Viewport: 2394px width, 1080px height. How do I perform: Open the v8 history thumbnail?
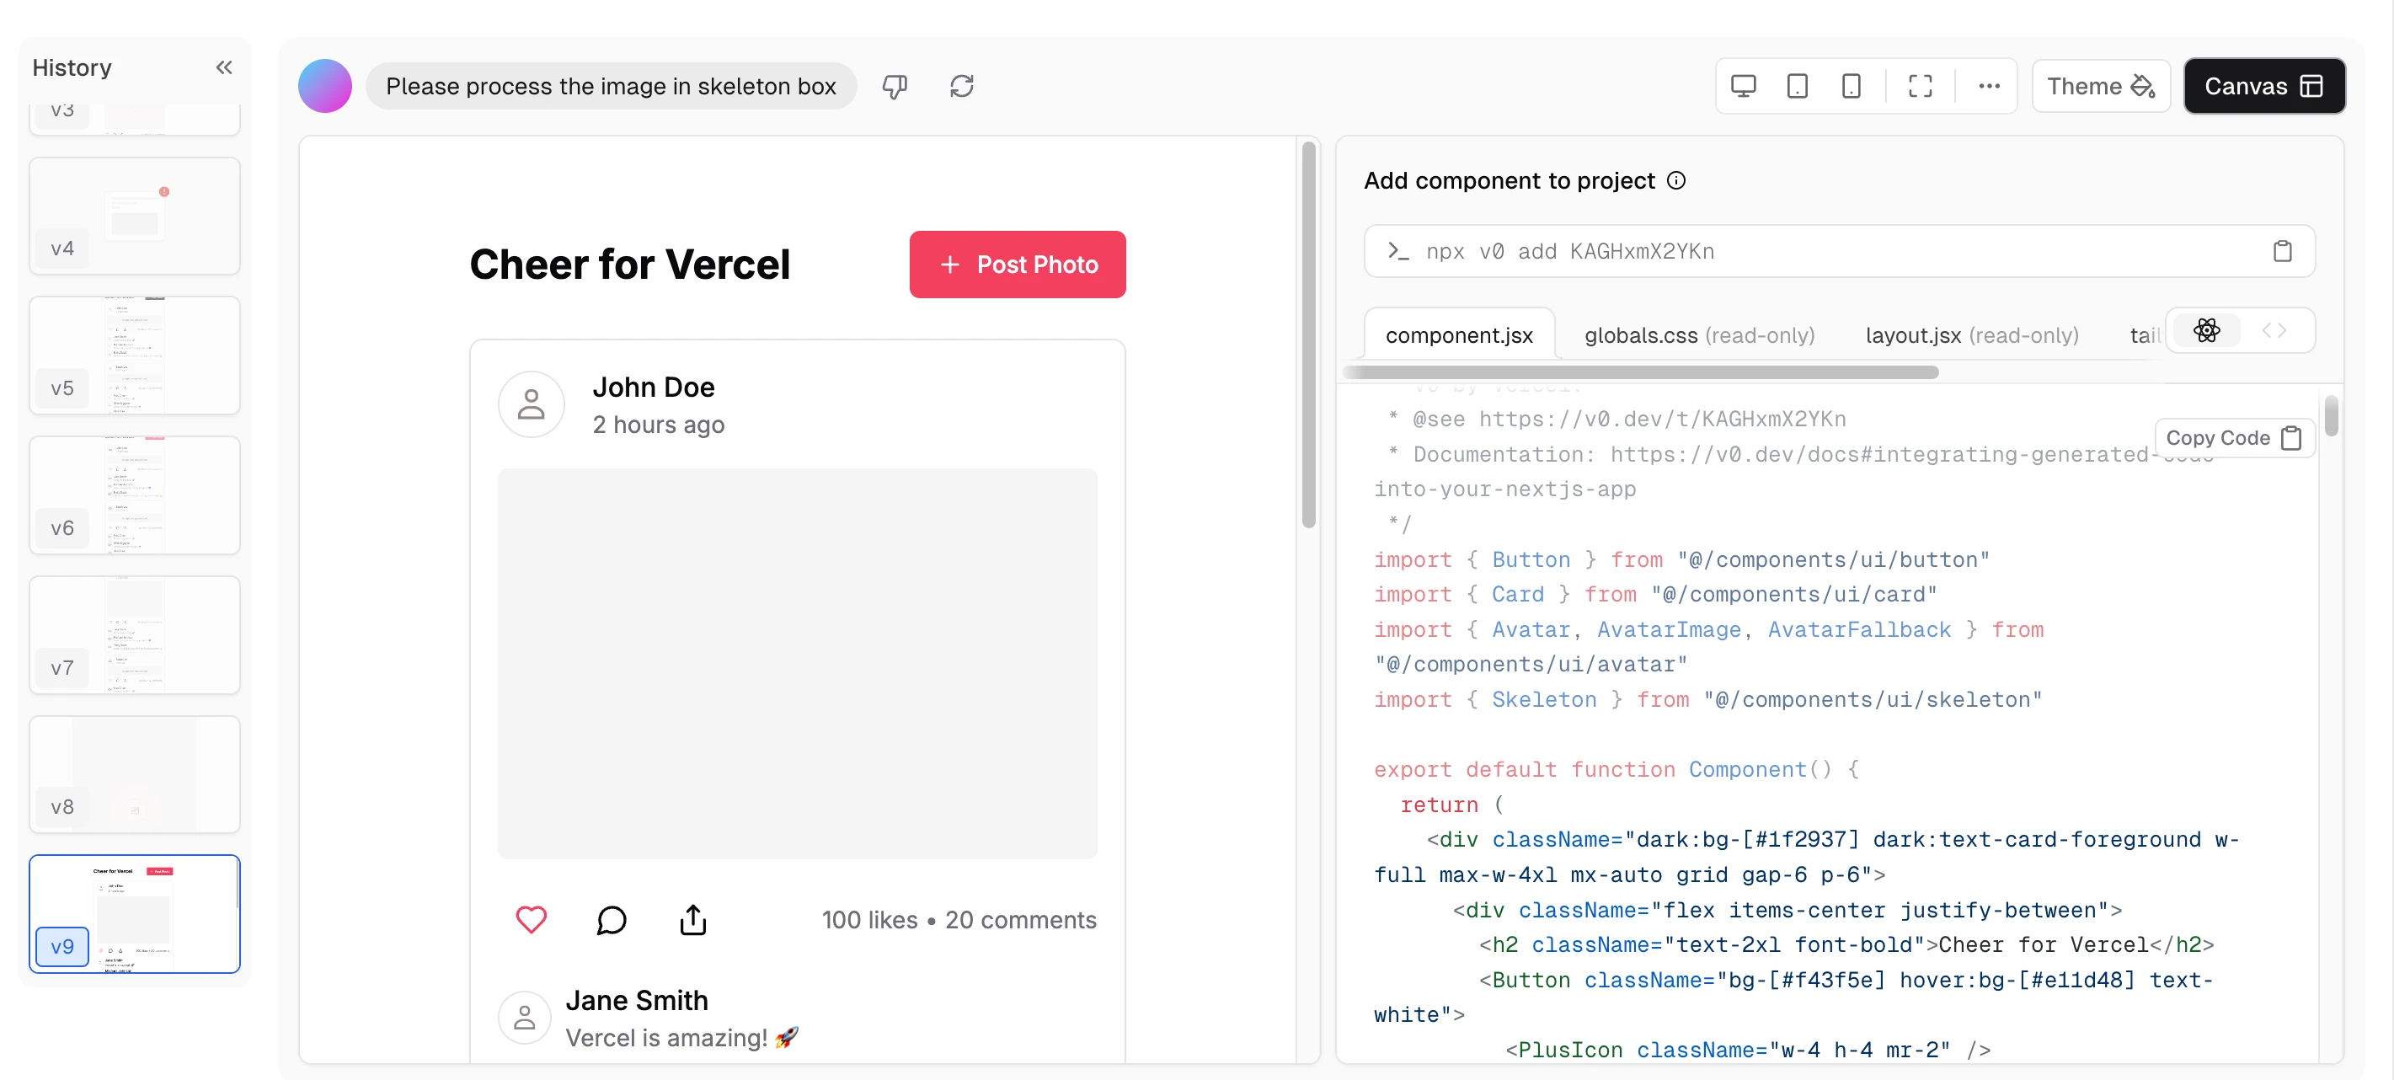pos(135,774)
